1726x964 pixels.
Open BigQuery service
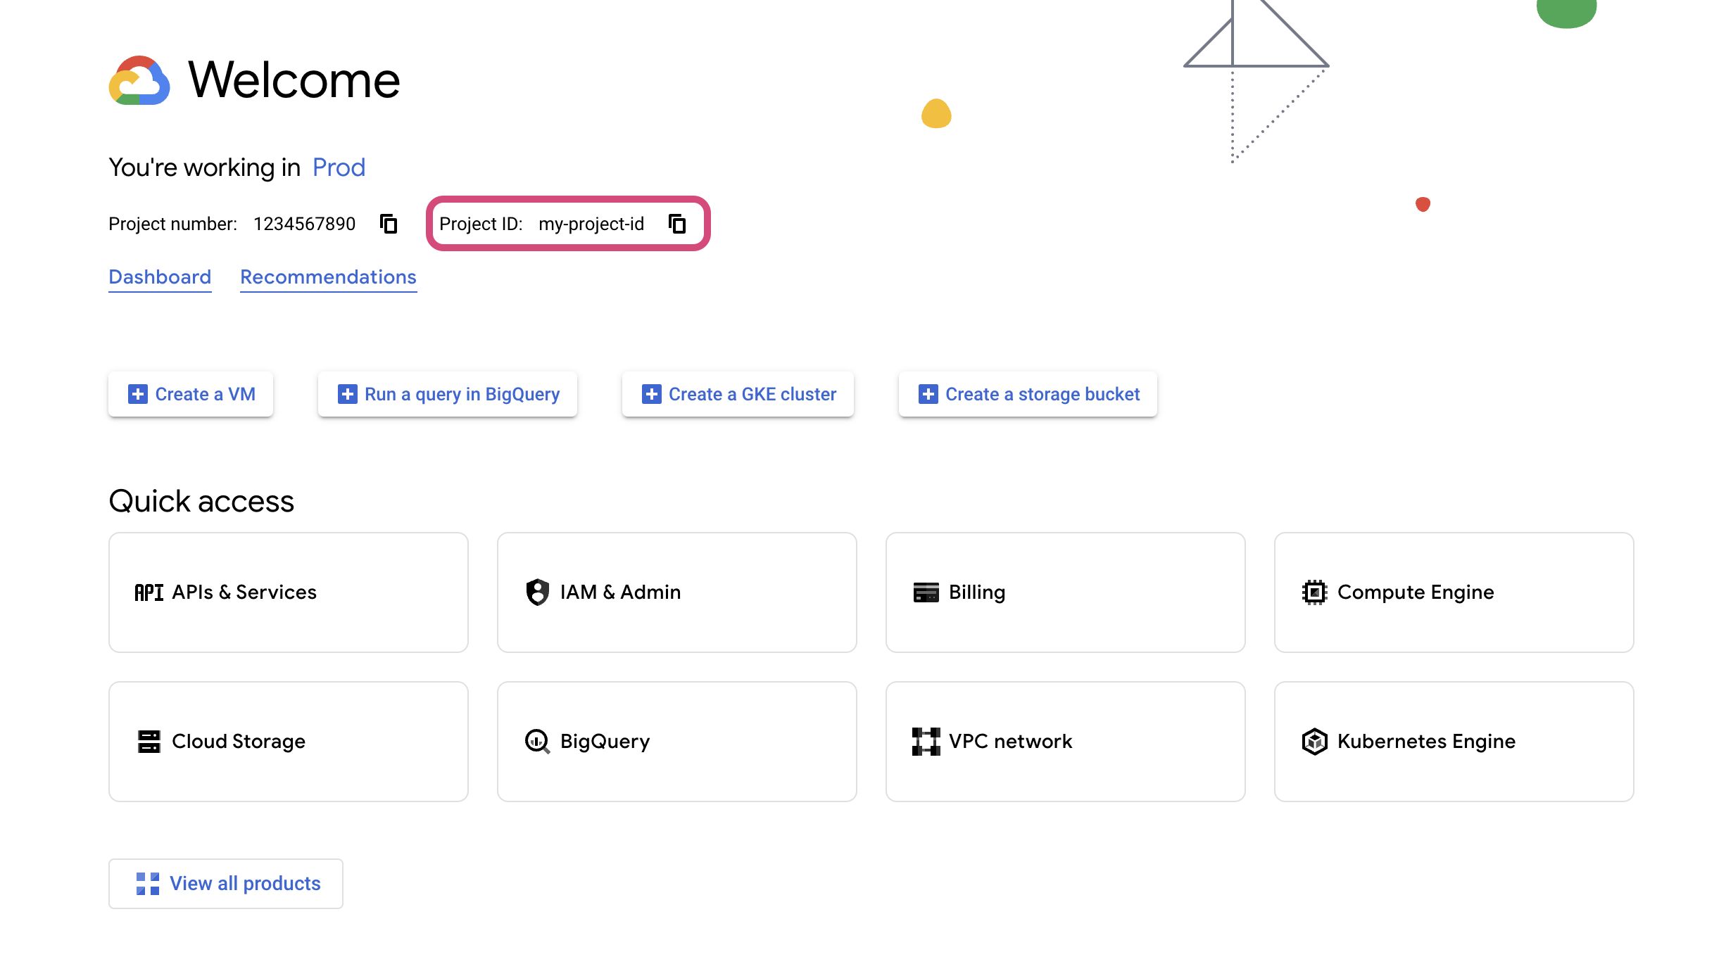[x=676, y=740]
